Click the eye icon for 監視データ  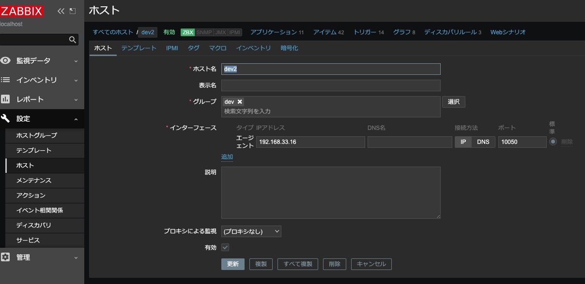pyautogui.click(x=5, y=60)
